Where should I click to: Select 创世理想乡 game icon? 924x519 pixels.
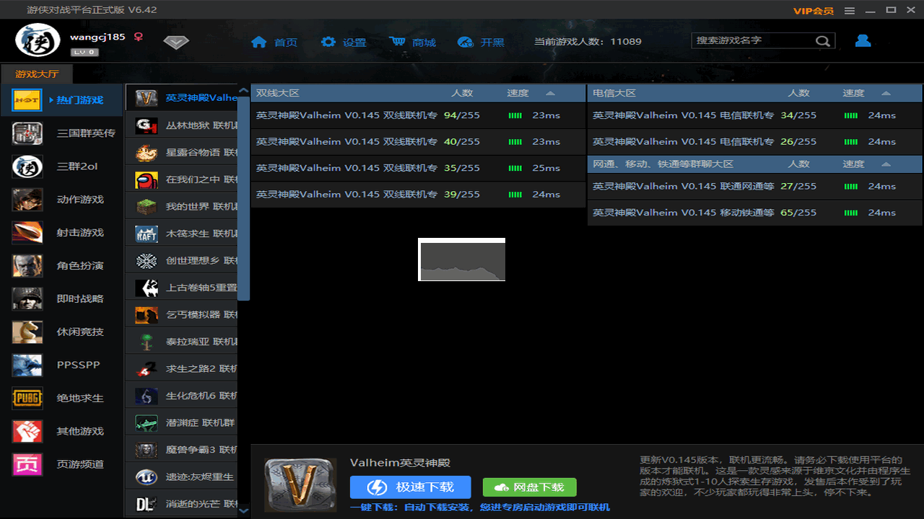pos(147,261)
